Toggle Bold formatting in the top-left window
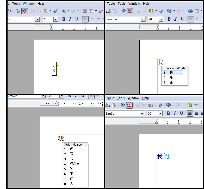The width and height of the screenshot is (204, 189). point(64,19)
